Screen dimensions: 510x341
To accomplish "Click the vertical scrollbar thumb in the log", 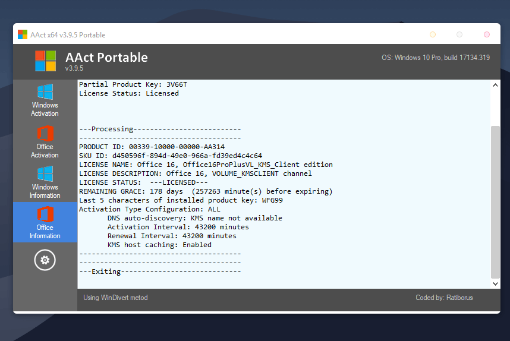I will [x=495, y=202].
